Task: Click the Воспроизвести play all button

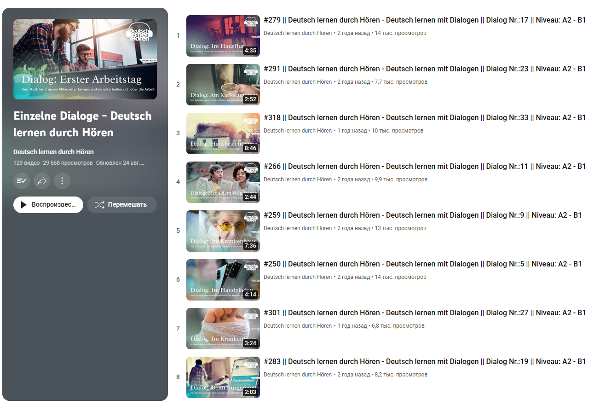Action: (x=48, y=205)
